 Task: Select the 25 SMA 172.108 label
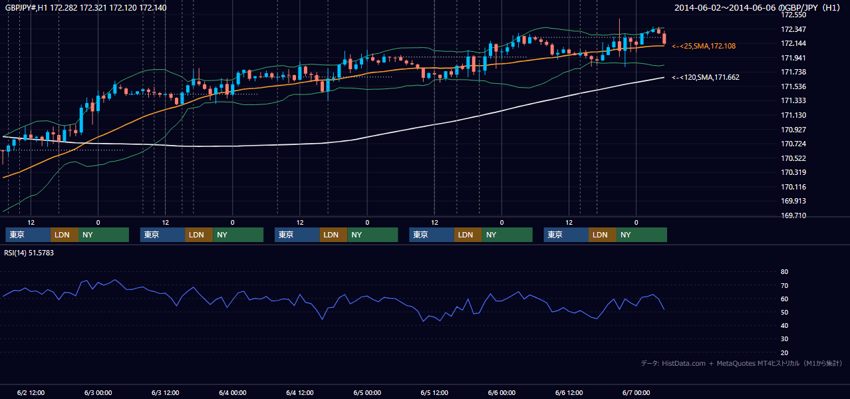tap(704, 46)
